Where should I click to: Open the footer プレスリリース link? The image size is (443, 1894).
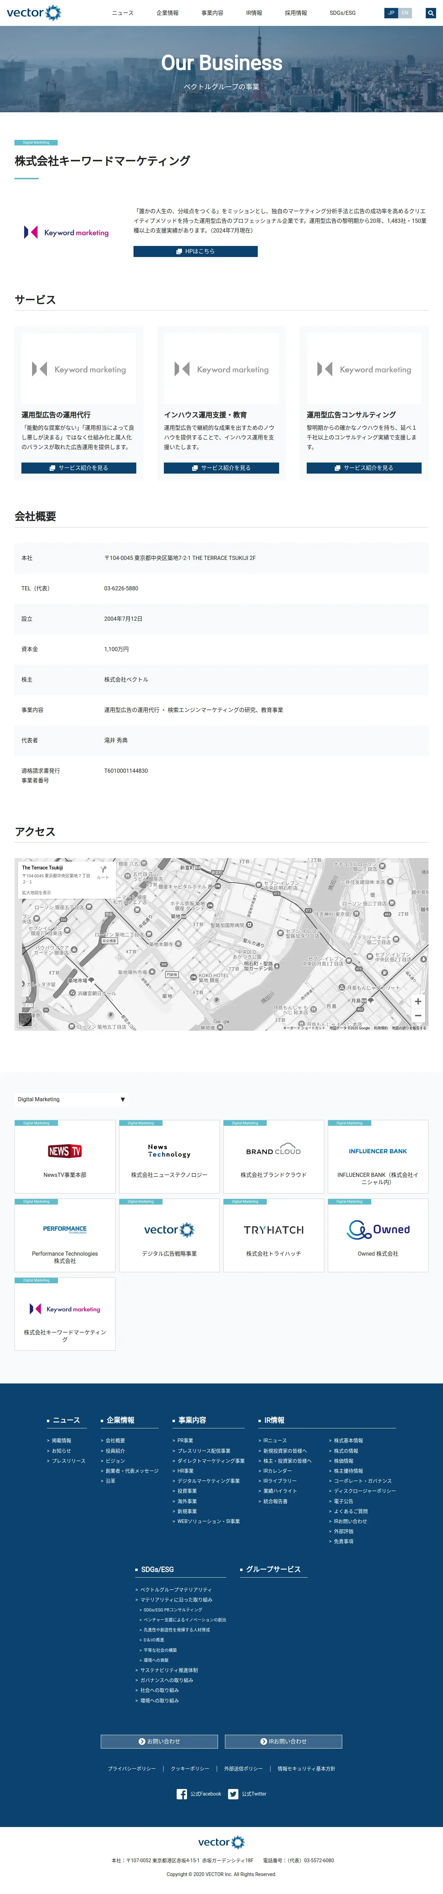68,1461
